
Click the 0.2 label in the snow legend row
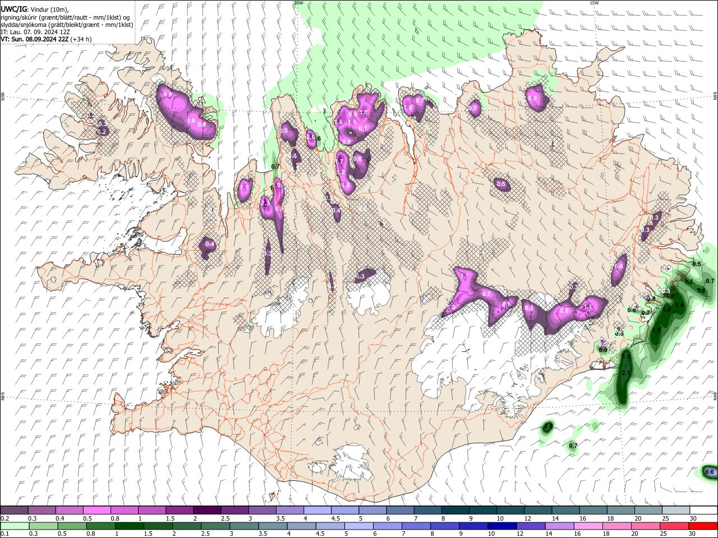(x=4, y=518)
